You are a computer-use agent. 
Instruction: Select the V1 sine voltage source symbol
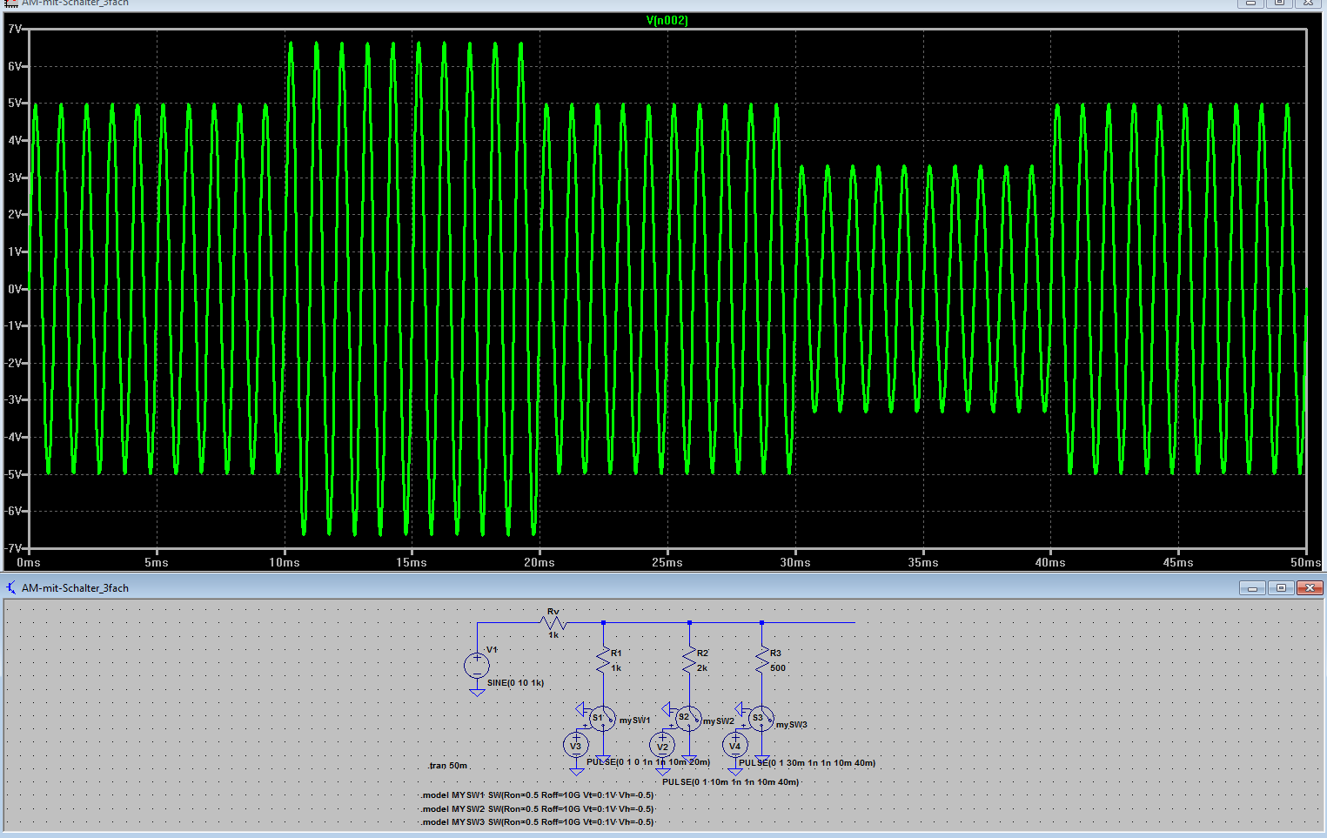(x=477, y=666)
